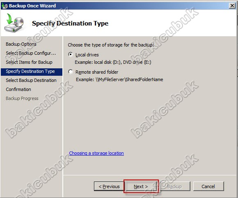238x198 pixels.
Task: Go to the Confirmation step
Action: (18, 89)
